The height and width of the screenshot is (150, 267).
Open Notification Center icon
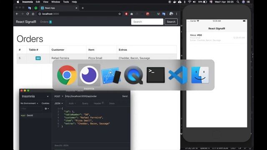pyautogui.click(x=249, y=2)
